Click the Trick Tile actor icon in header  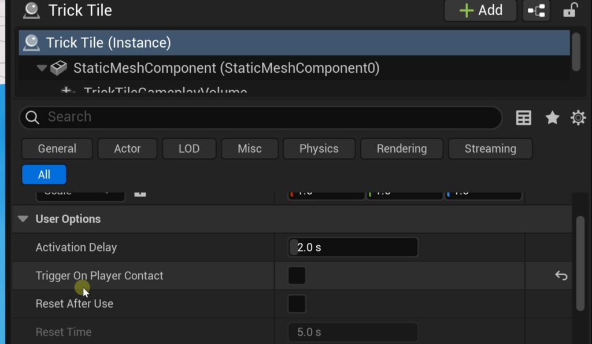(31, 10)
